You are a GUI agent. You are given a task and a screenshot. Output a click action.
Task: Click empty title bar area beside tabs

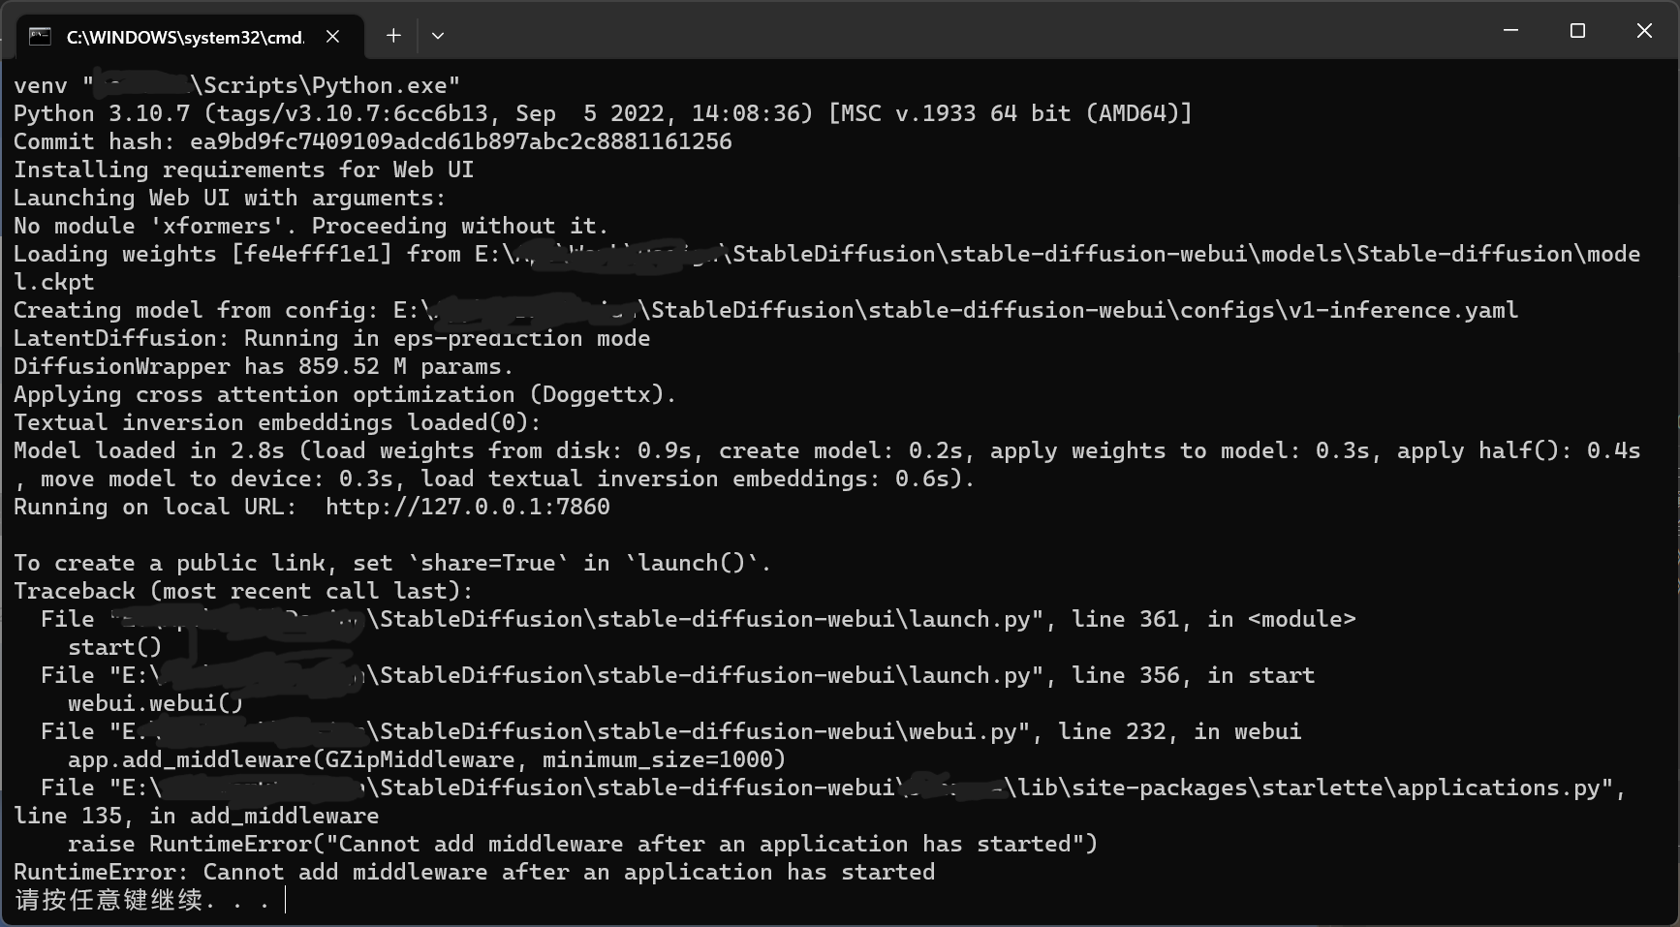[969, 31]
